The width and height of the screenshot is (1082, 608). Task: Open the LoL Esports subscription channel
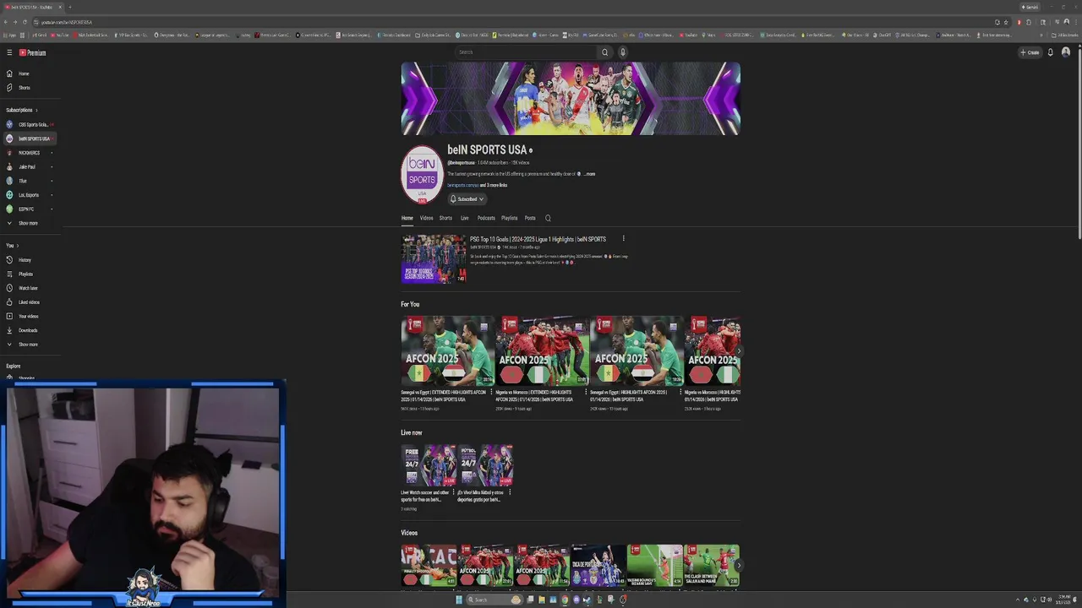click(x=28, y=195)
